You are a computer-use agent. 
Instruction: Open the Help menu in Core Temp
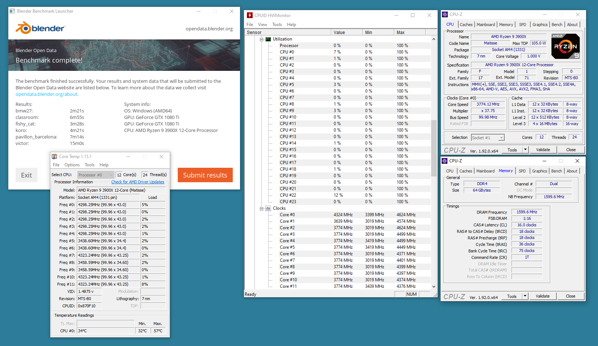pos(104,165)
